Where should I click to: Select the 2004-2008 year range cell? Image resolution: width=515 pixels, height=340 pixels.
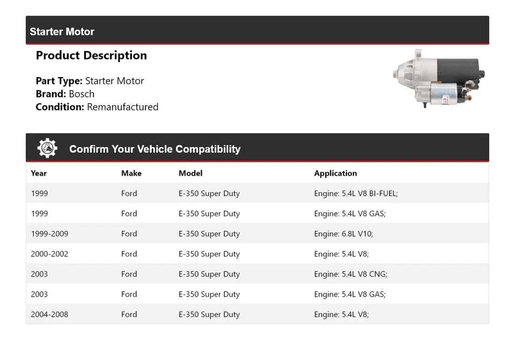pos(49,314)
